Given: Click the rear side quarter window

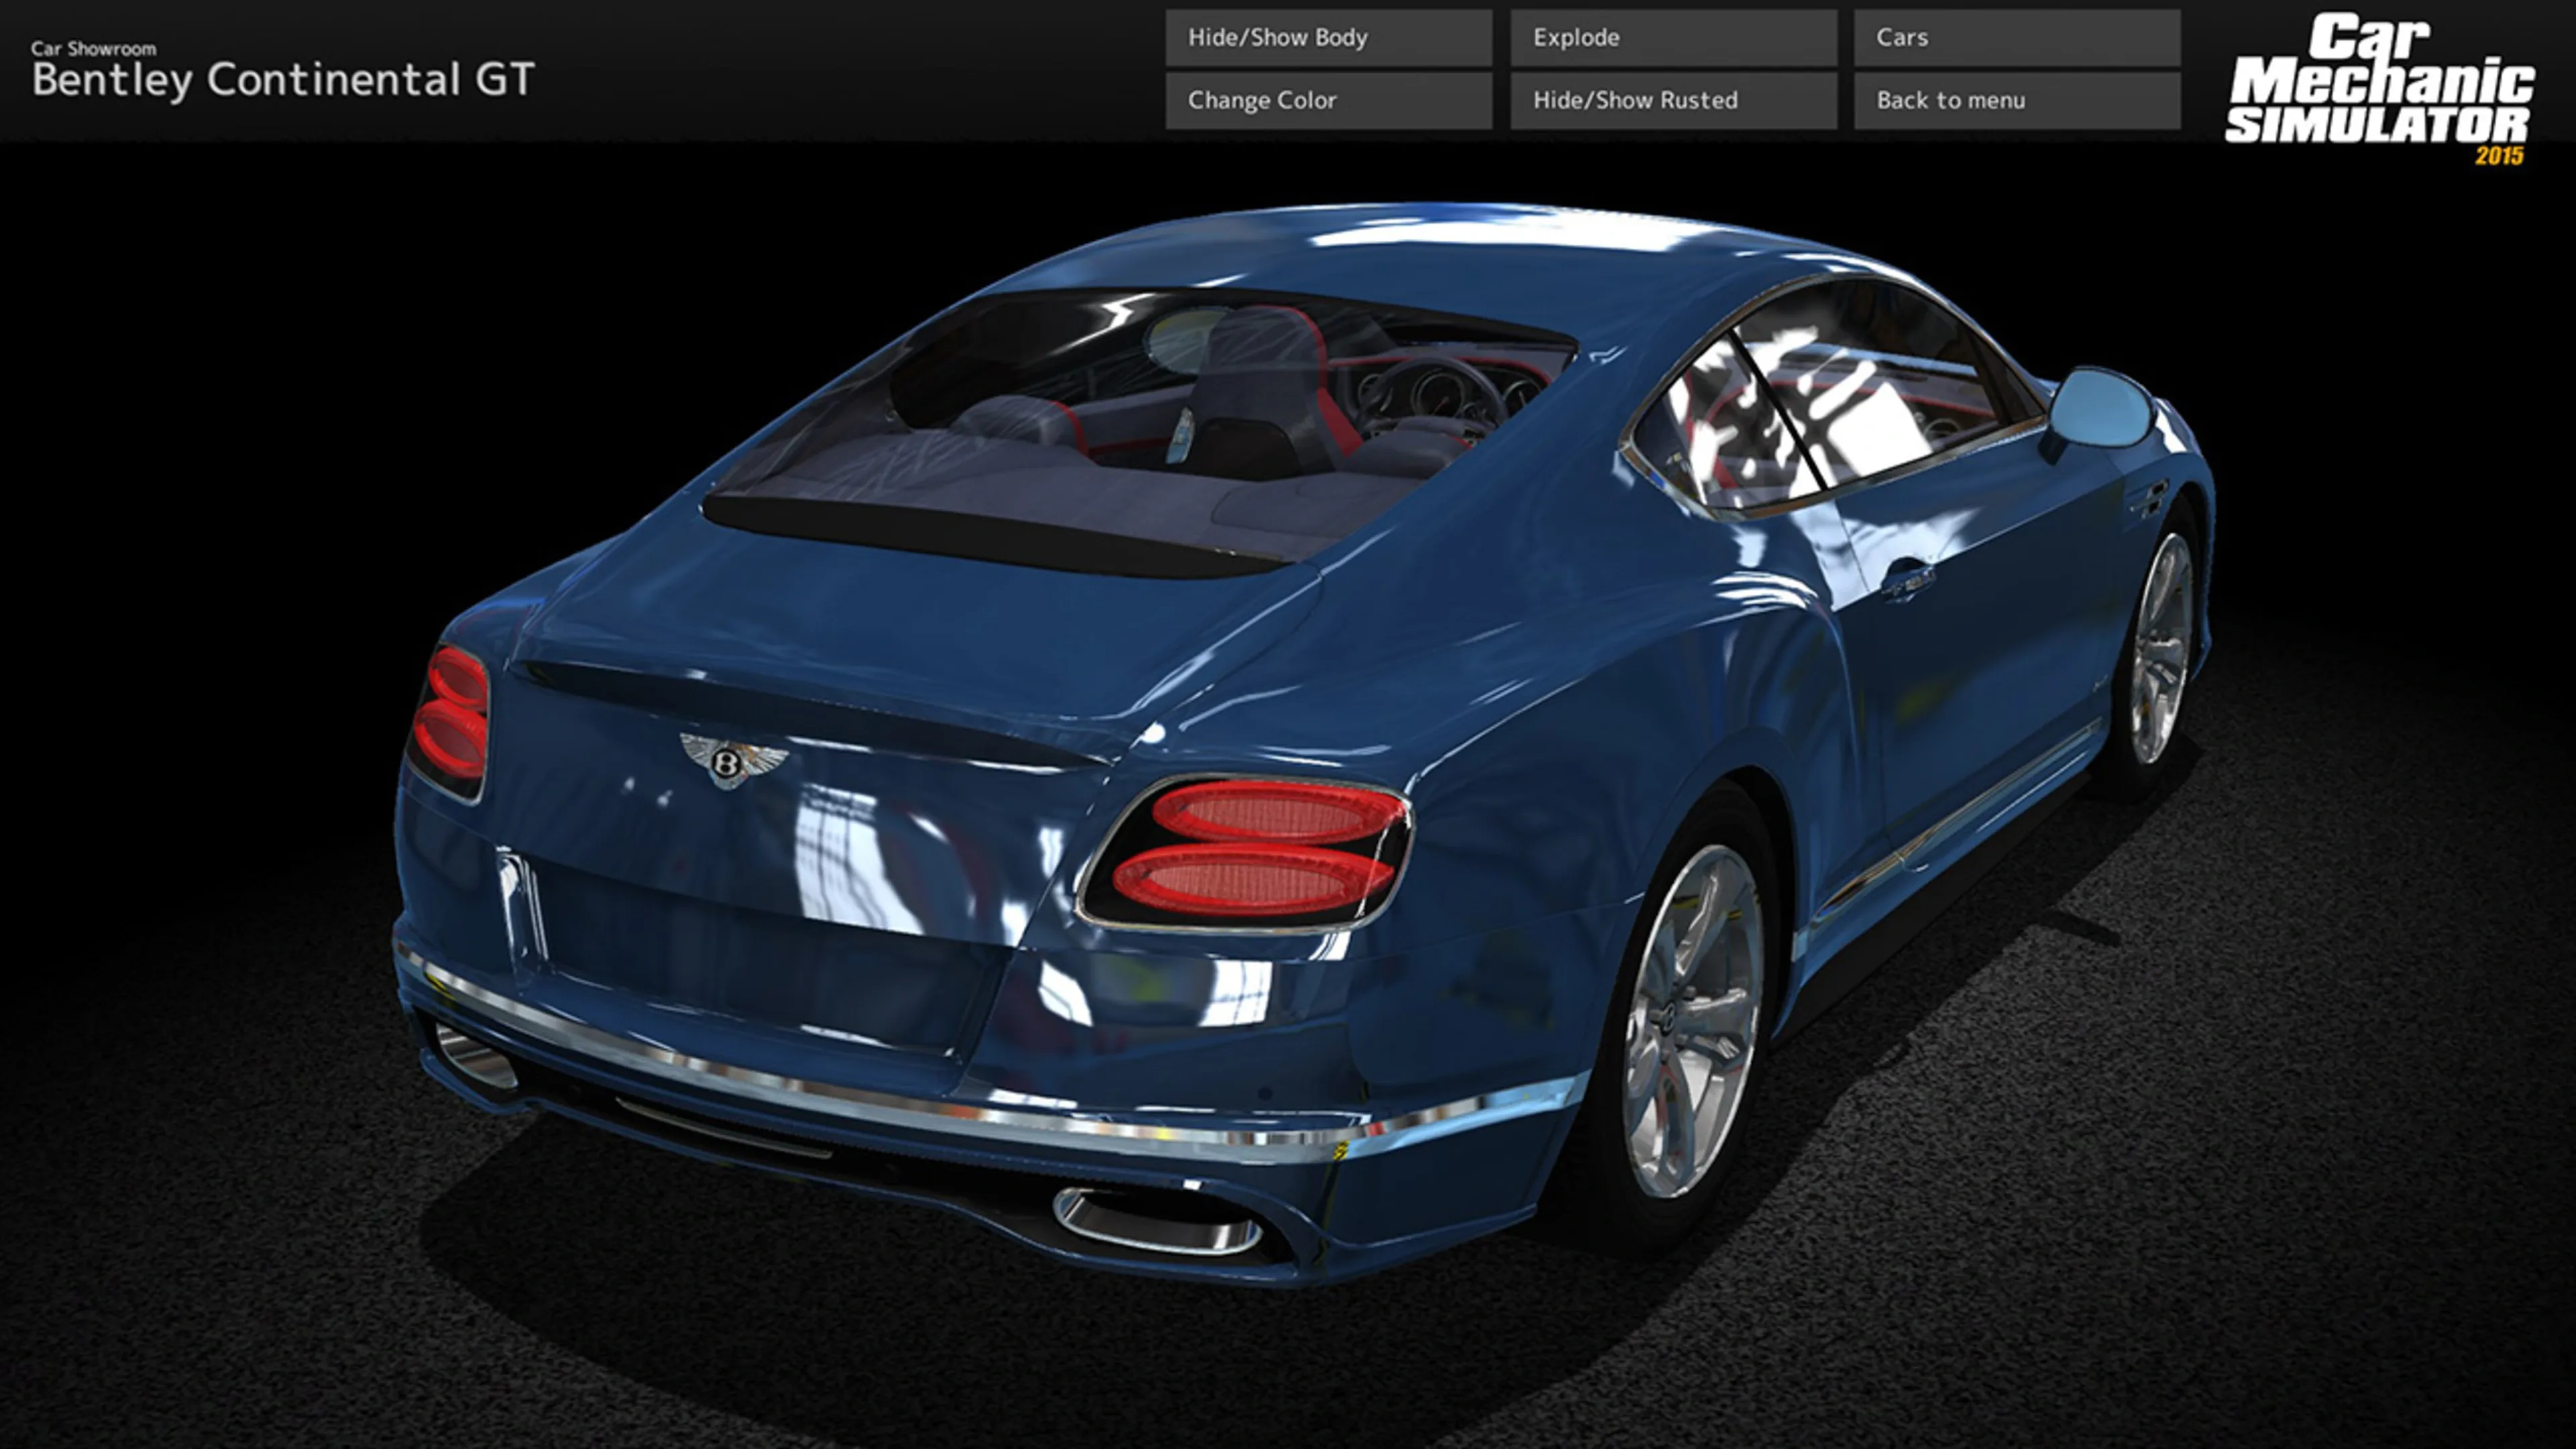Looking at the screenshot, I should (1720, 430).
